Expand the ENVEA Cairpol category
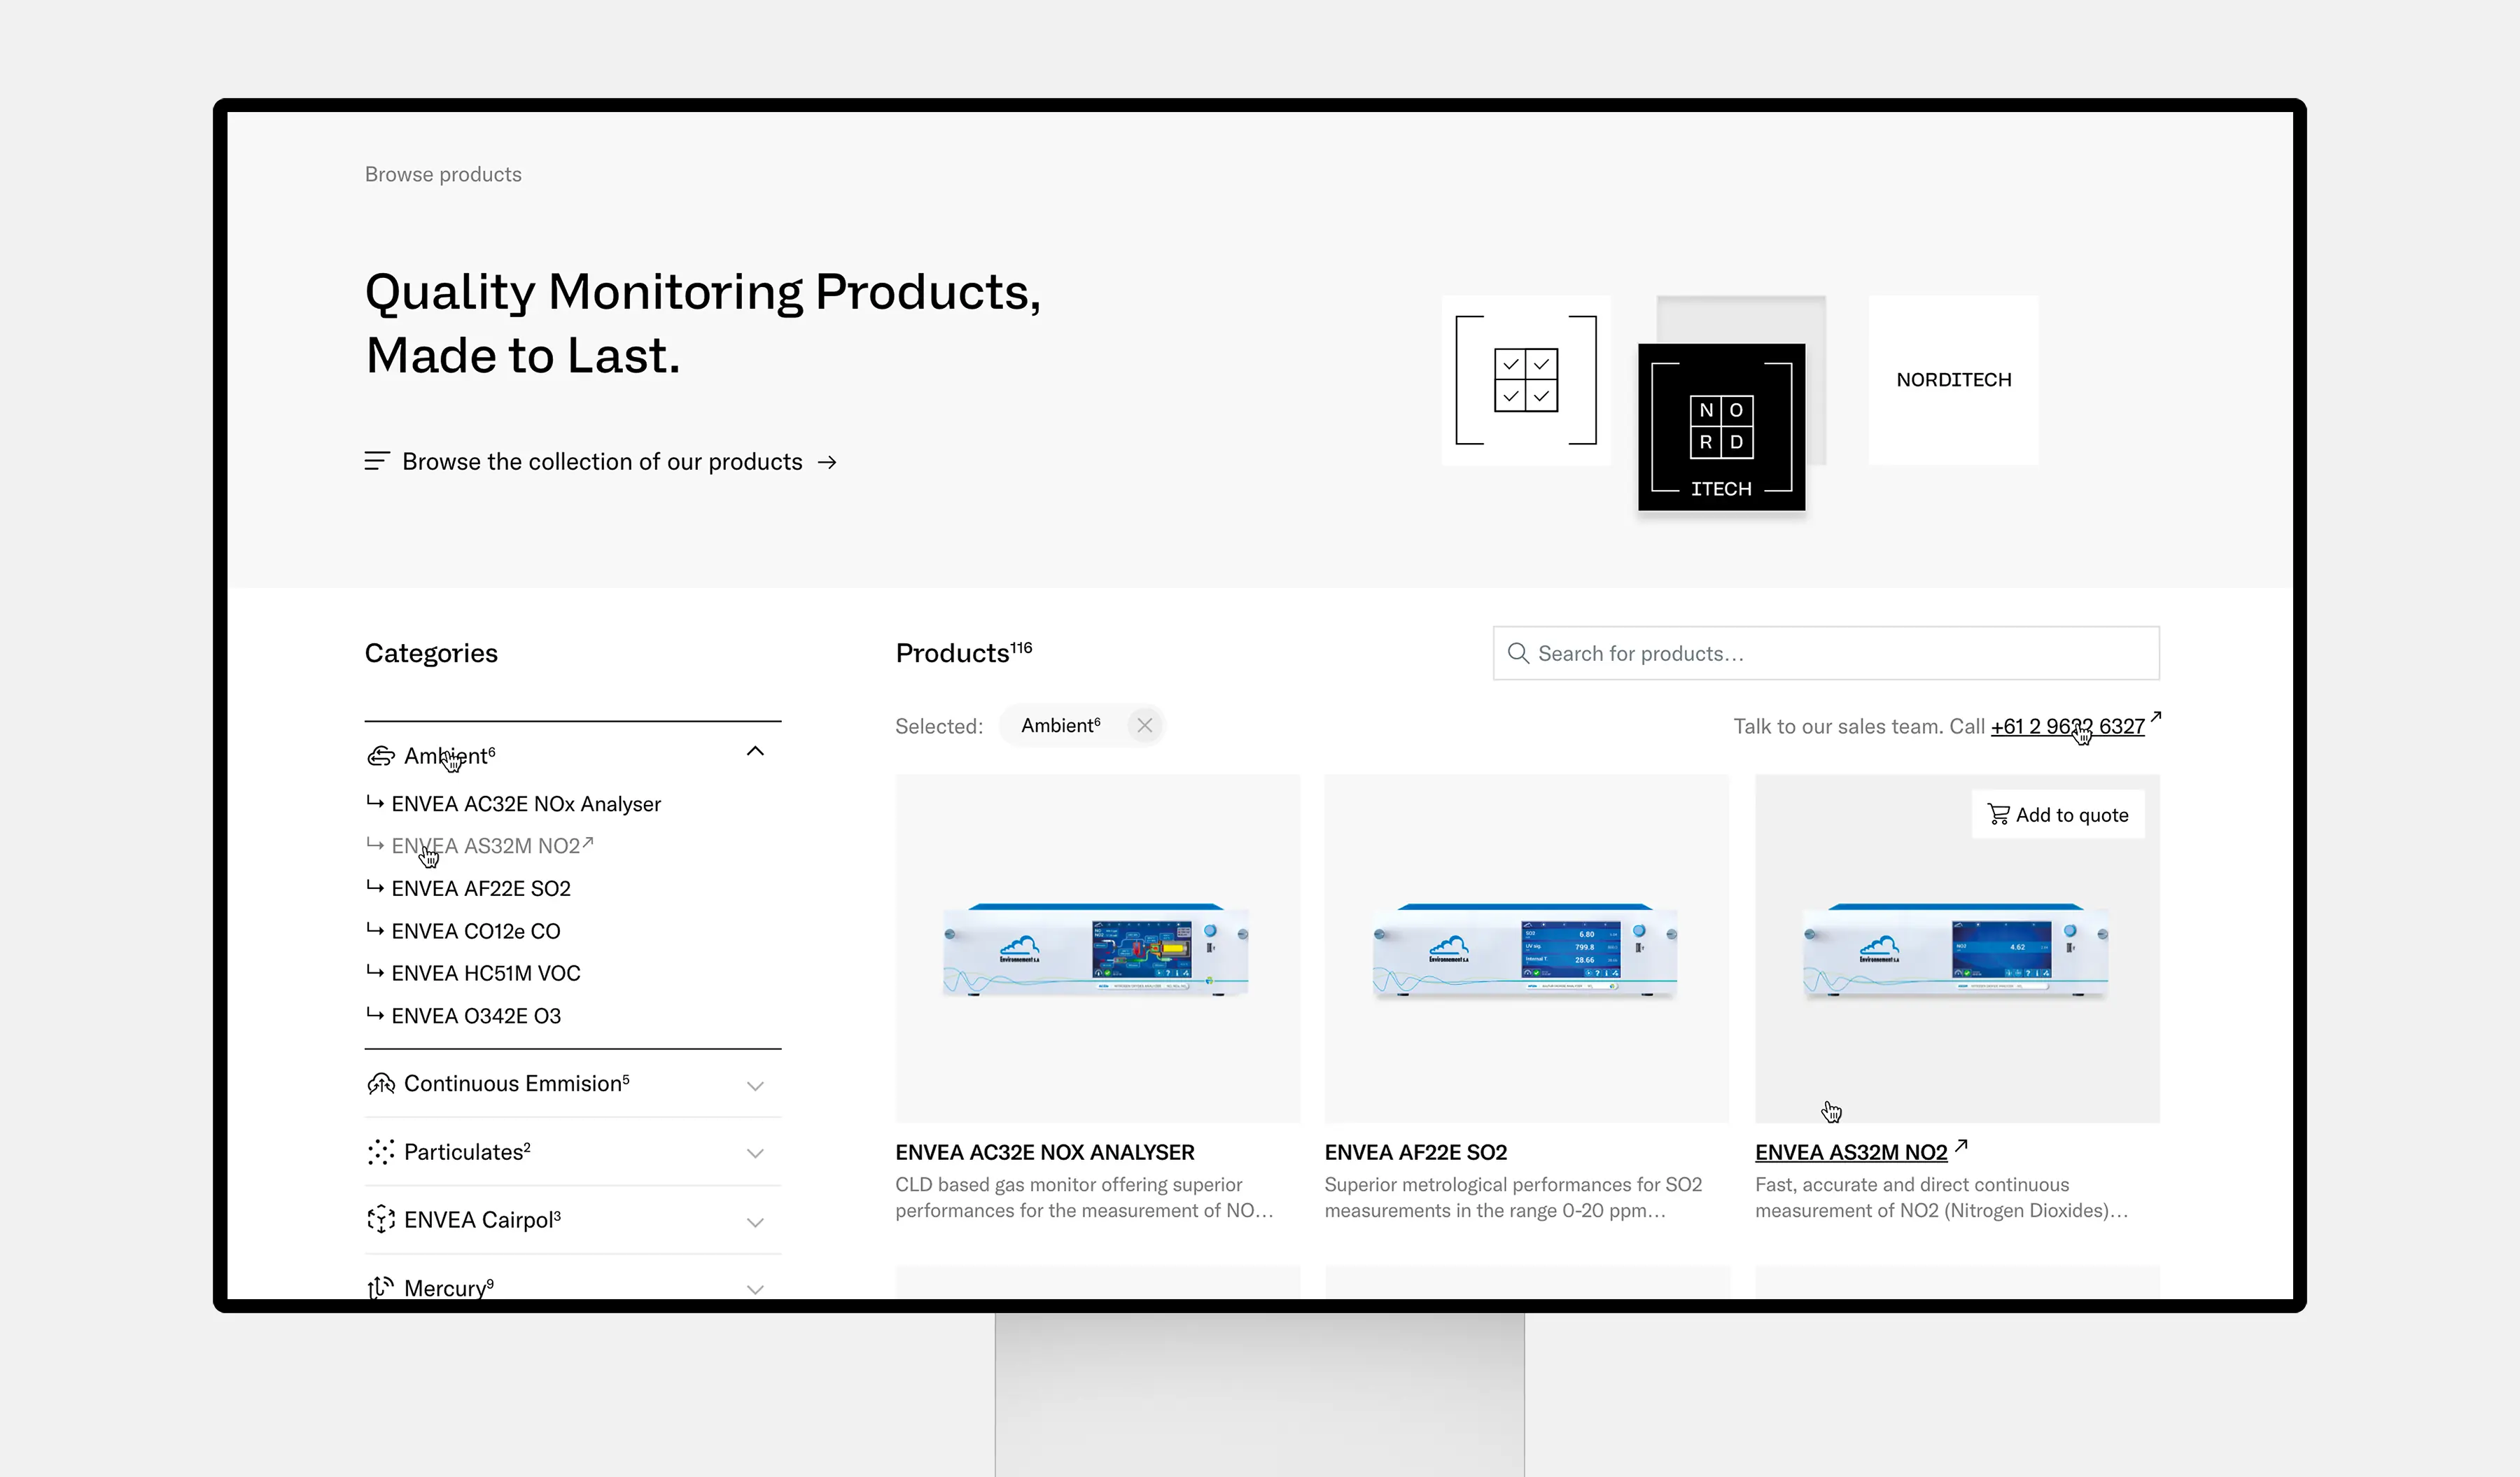The image size is (2520, 1477). click(755, 1222)
